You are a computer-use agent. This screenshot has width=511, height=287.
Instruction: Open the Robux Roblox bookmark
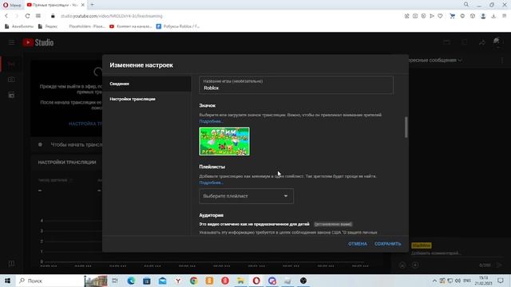(x=178, y=26)
